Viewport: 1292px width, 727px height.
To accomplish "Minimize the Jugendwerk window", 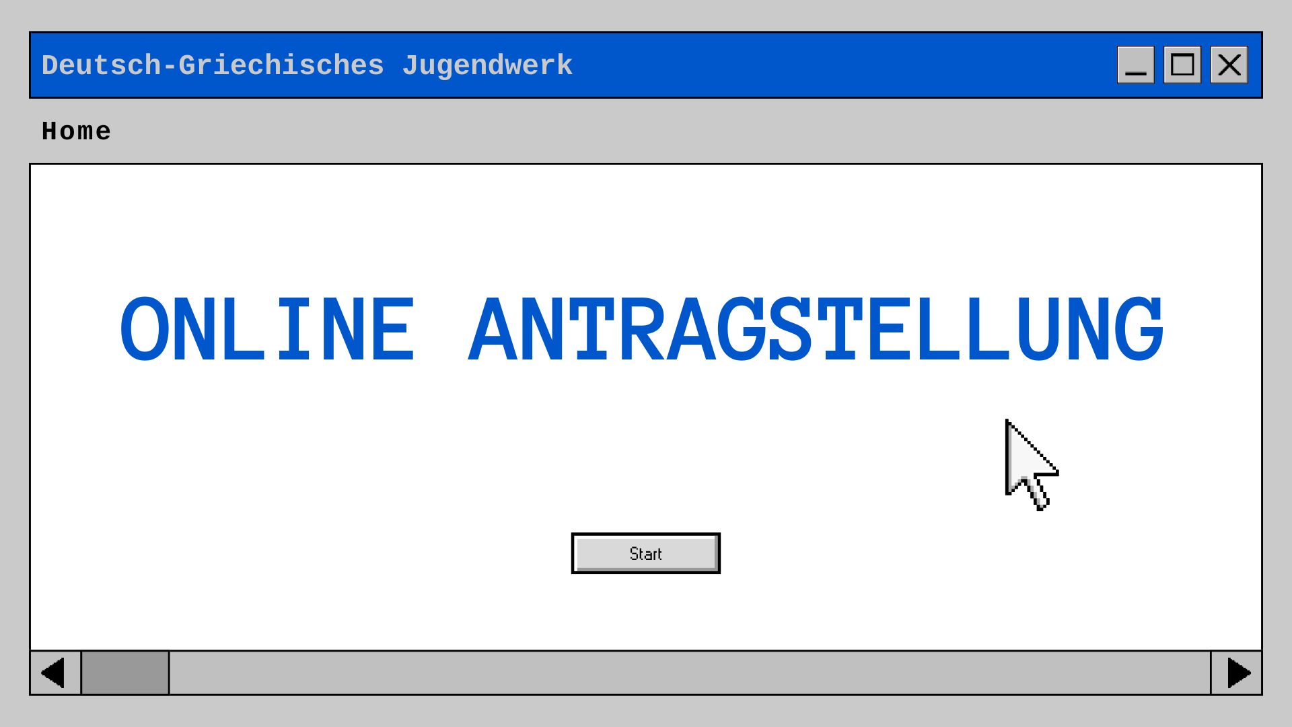I will [x=1135, y=65].
